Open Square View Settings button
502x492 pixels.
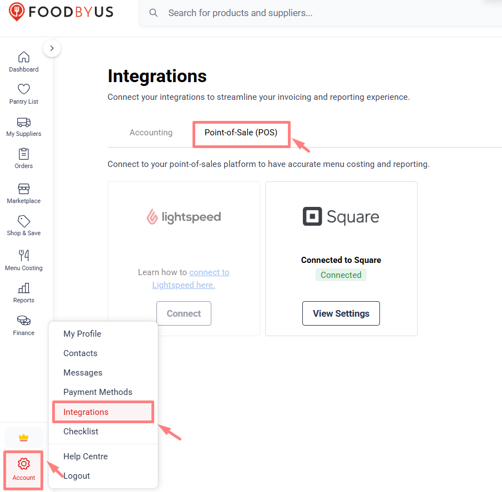pyautogui.click(x=341, y=313)
